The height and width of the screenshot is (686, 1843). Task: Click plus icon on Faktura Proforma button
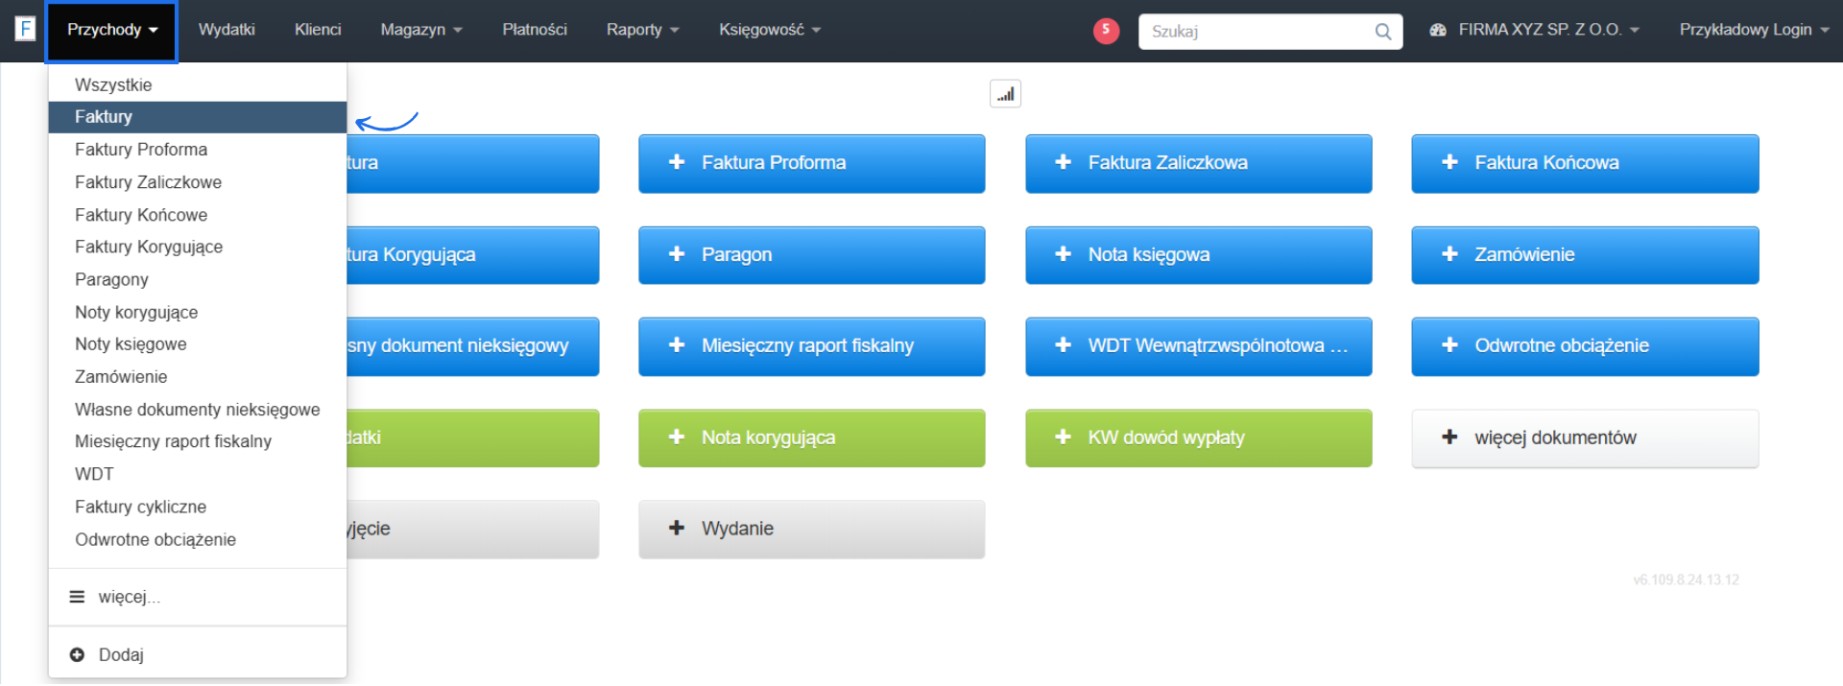point(677,162)
